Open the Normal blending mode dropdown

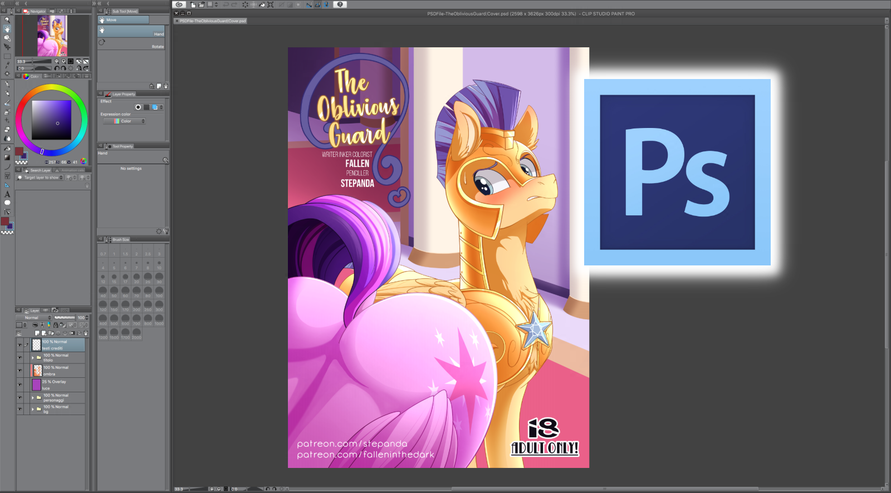tap(34, 318)
